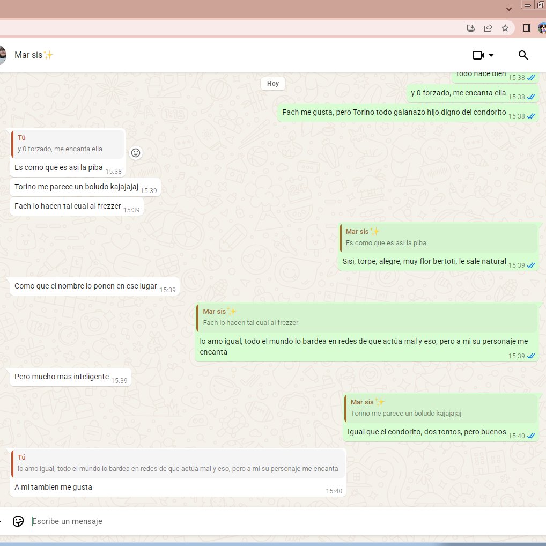546x546 pixels.
Task: Open the browser profile avatar
Action: (x=542, y=28)
